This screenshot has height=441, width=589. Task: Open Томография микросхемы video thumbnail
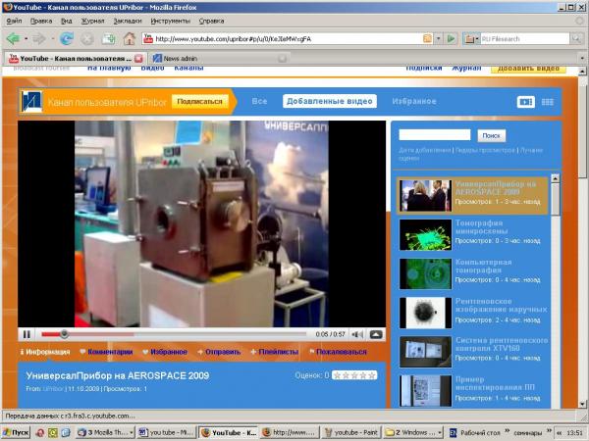(426, 235)
